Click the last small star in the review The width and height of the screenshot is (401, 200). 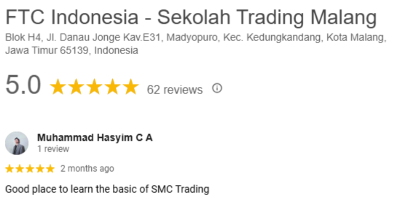(x=50, y=168)
